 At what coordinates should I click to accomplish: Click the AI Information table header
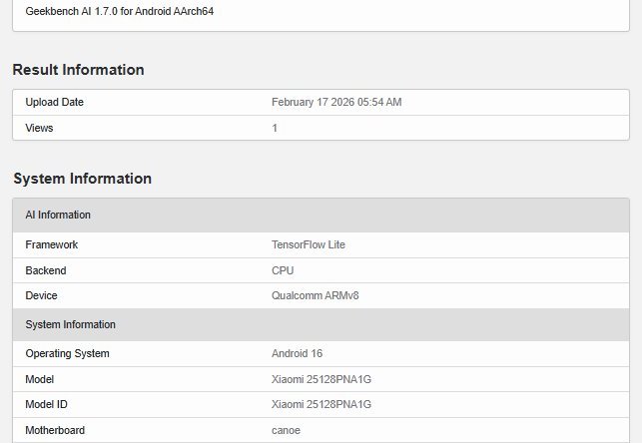[58, 215]
